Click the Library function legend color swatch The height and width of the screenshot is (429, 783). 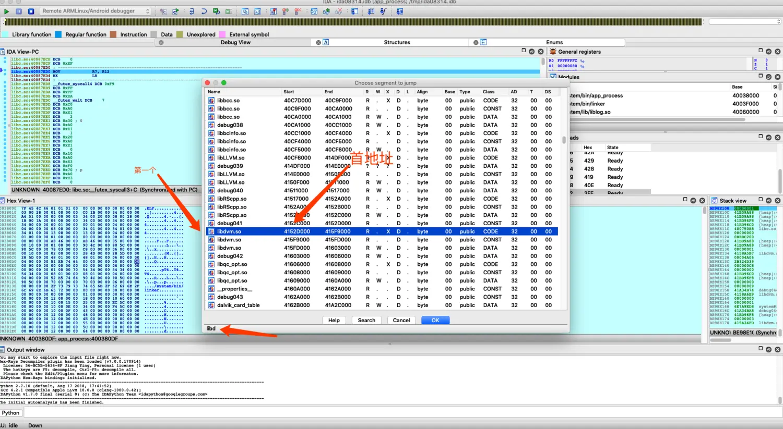tap(5, 34)
